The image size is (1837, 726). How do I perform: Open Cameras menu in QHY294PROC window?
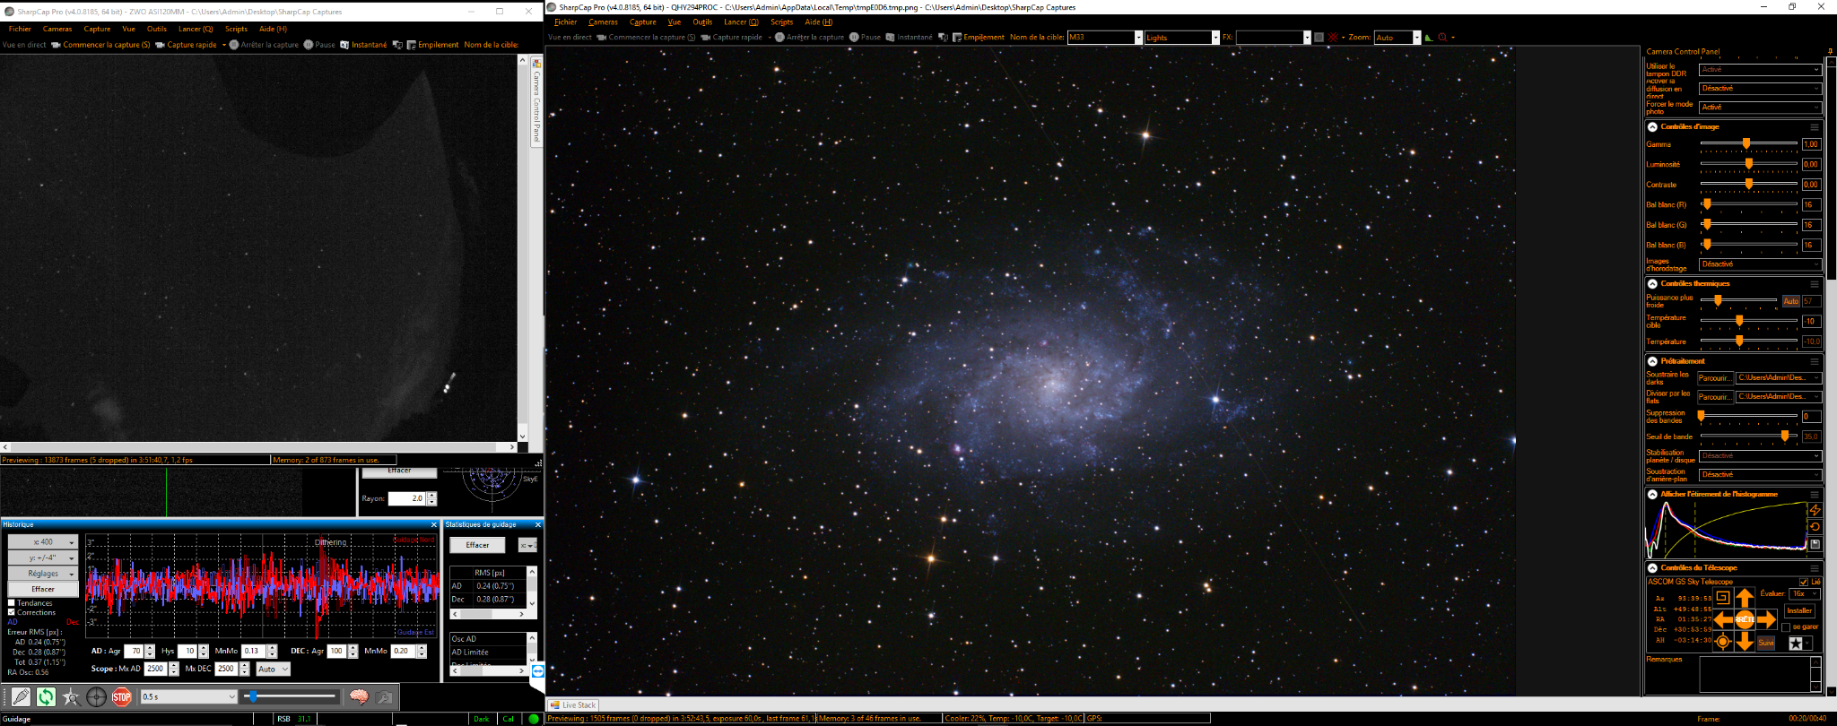coord(603,22)
